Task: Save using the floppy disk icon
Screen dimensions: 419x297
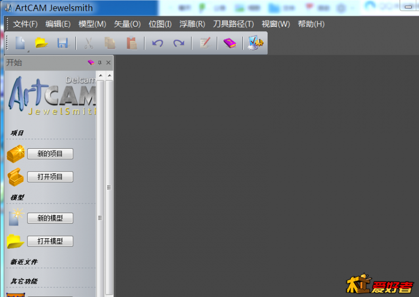Action: [63, 43]
